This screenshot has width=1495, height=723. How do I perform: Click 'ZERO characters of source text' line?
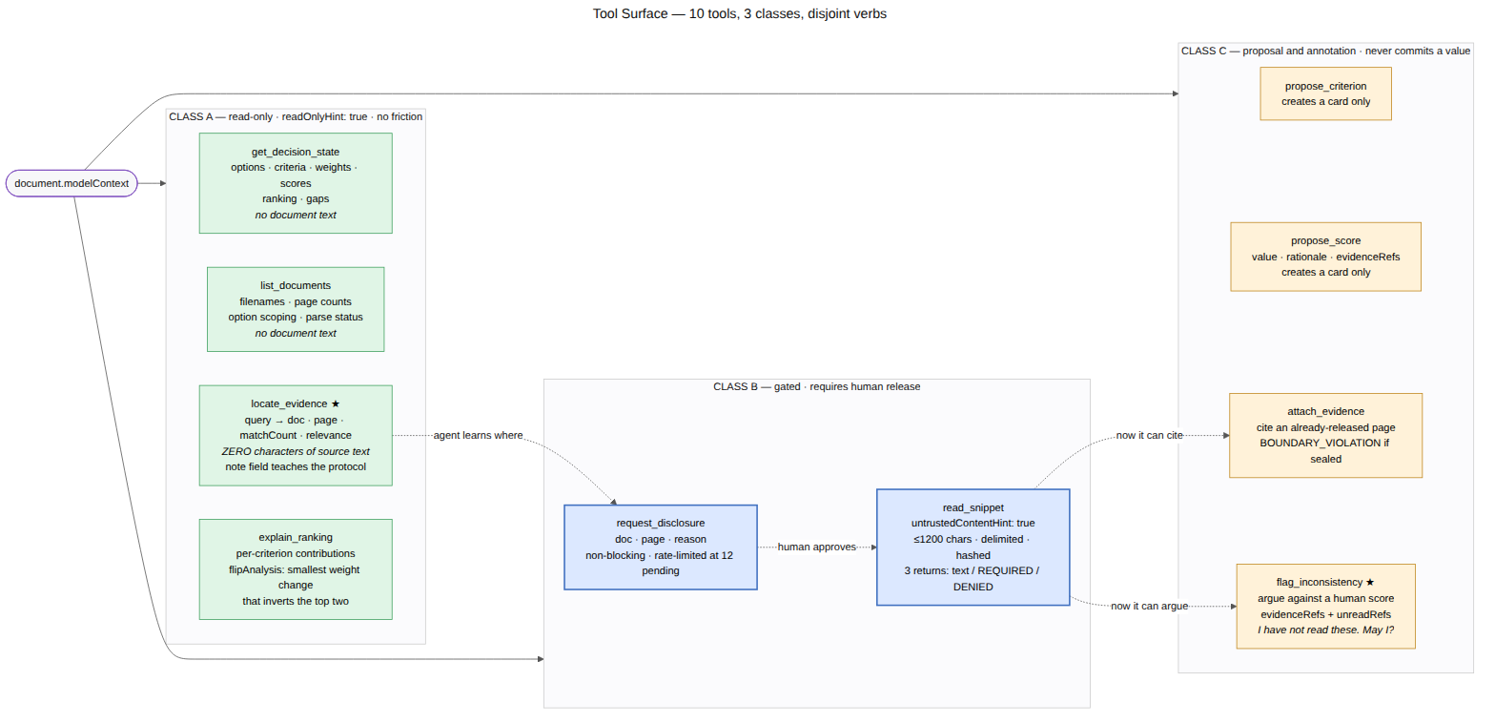click(x=296, y=451)
